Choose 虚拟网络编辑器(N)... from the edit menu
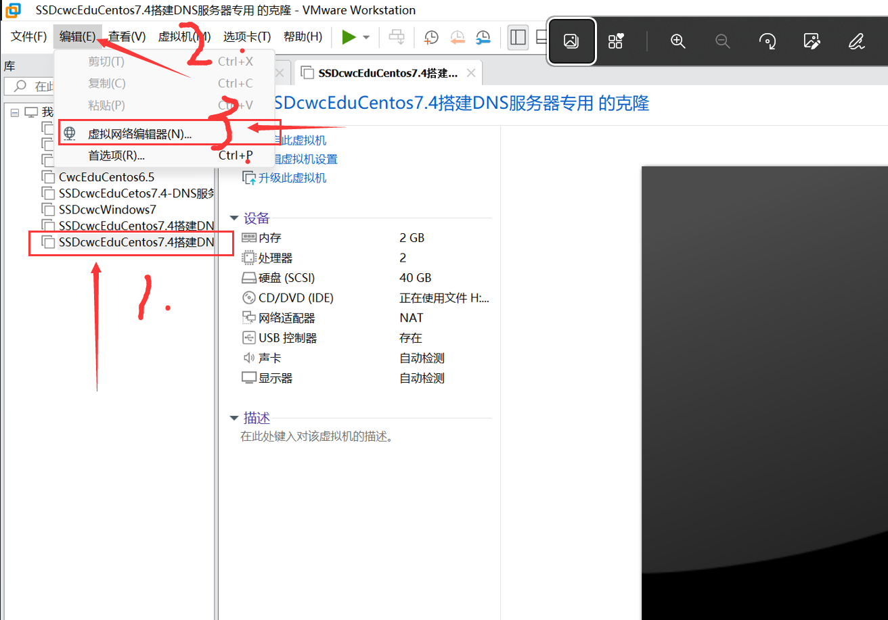888x620 pixels. (164, 133)
